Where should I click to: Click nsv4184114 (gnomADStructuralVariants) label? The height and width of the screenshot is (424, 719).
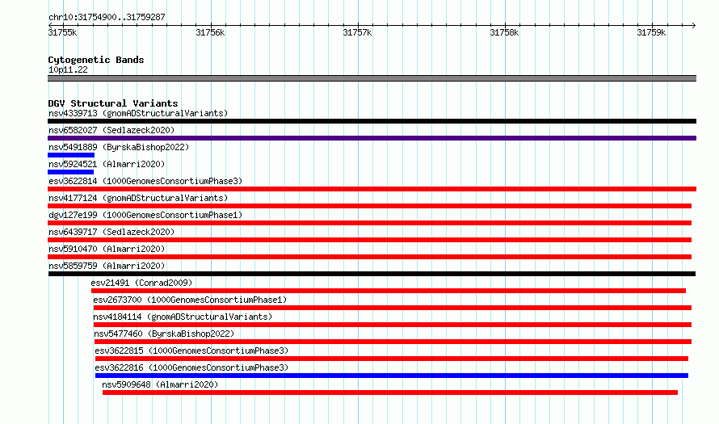click(183, 317)
